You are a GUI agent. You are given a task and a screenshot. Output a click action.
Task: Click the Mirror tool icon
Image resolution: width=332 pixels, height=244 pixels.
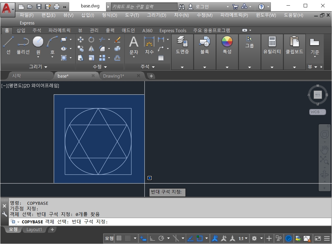pyautogui.click(x=91, y=49)
